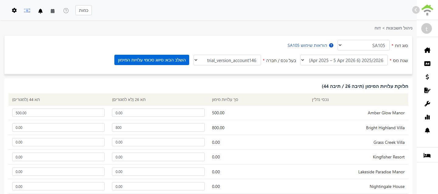438x194 pixels.
Task: Click next step: classify finance cost amounts
Action: pos(152,60)
